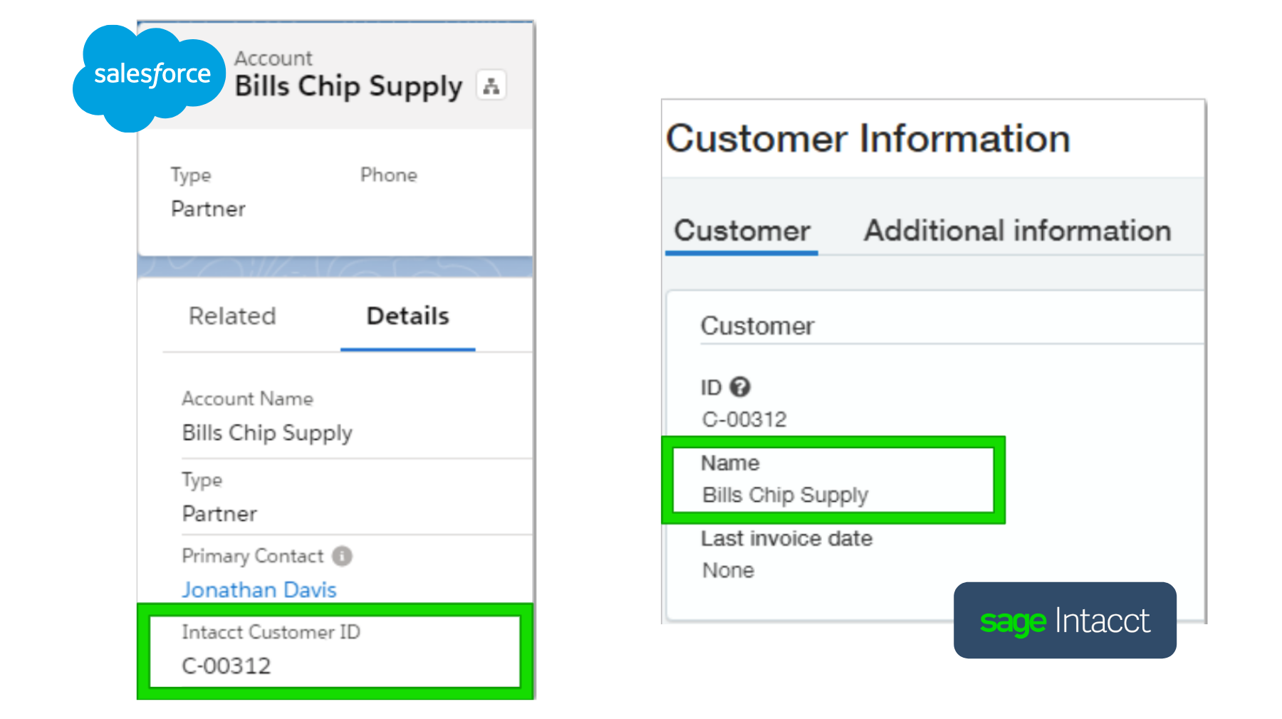Screen dimensions: 1282x719
Task: Select the Customer tab in Intacct
Action: pyautogui.click(x=741, y=231)
